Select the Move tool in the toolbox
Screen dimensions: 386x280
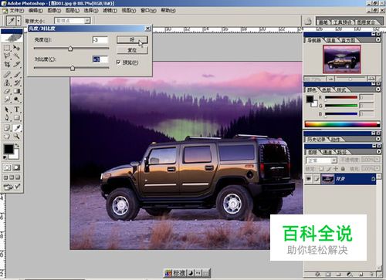tap(17, 48)
